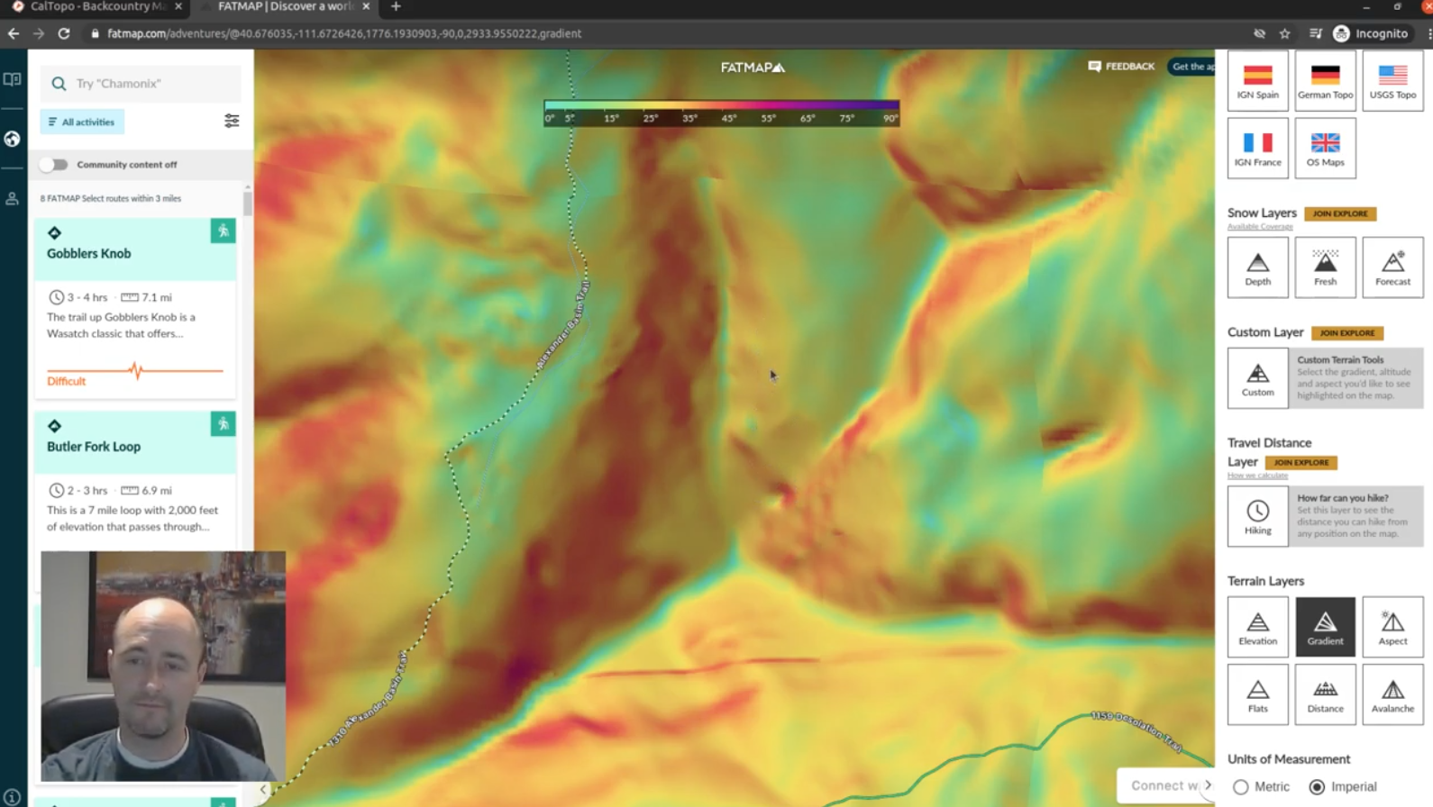Toggle Community content switch
The height and width of the screenshot is (807, 1433).
[53, 165]
